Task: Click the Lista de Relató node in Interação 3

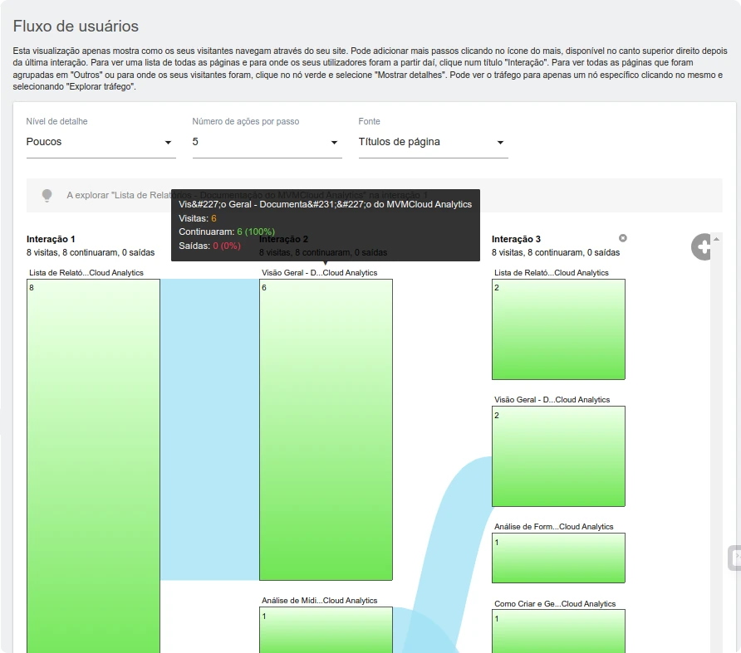Action: [x=558, y=329]
